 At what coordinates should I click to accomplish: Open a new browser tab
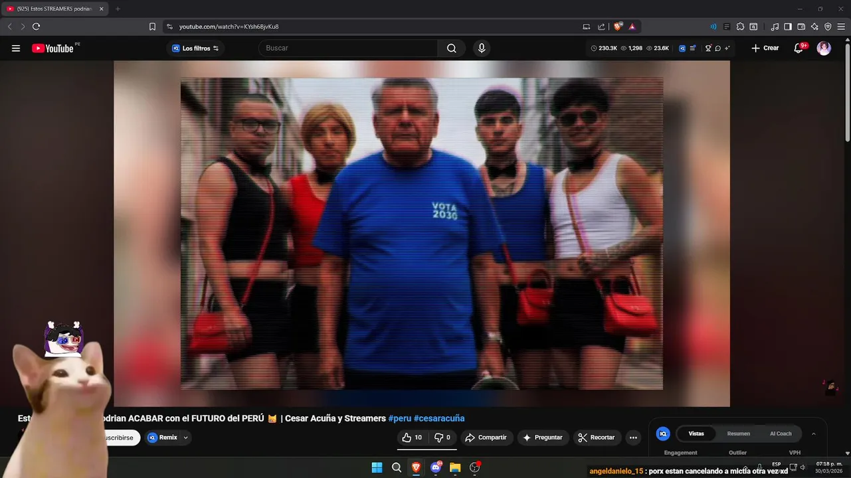coord(118,9)
